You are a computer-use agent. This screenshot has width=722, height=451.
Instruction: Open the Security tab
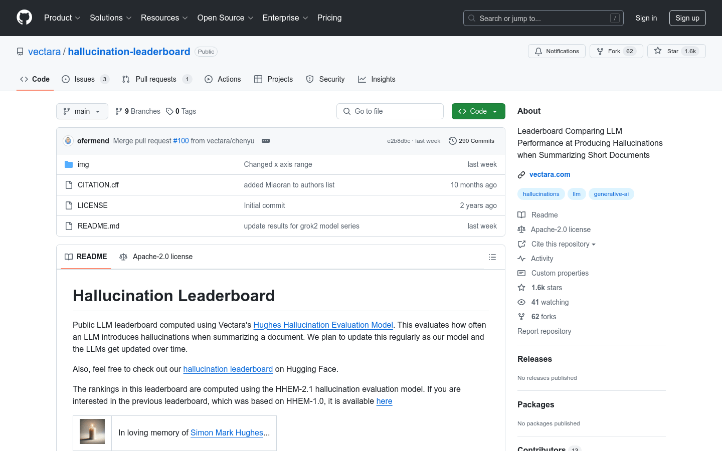(325, 79)
